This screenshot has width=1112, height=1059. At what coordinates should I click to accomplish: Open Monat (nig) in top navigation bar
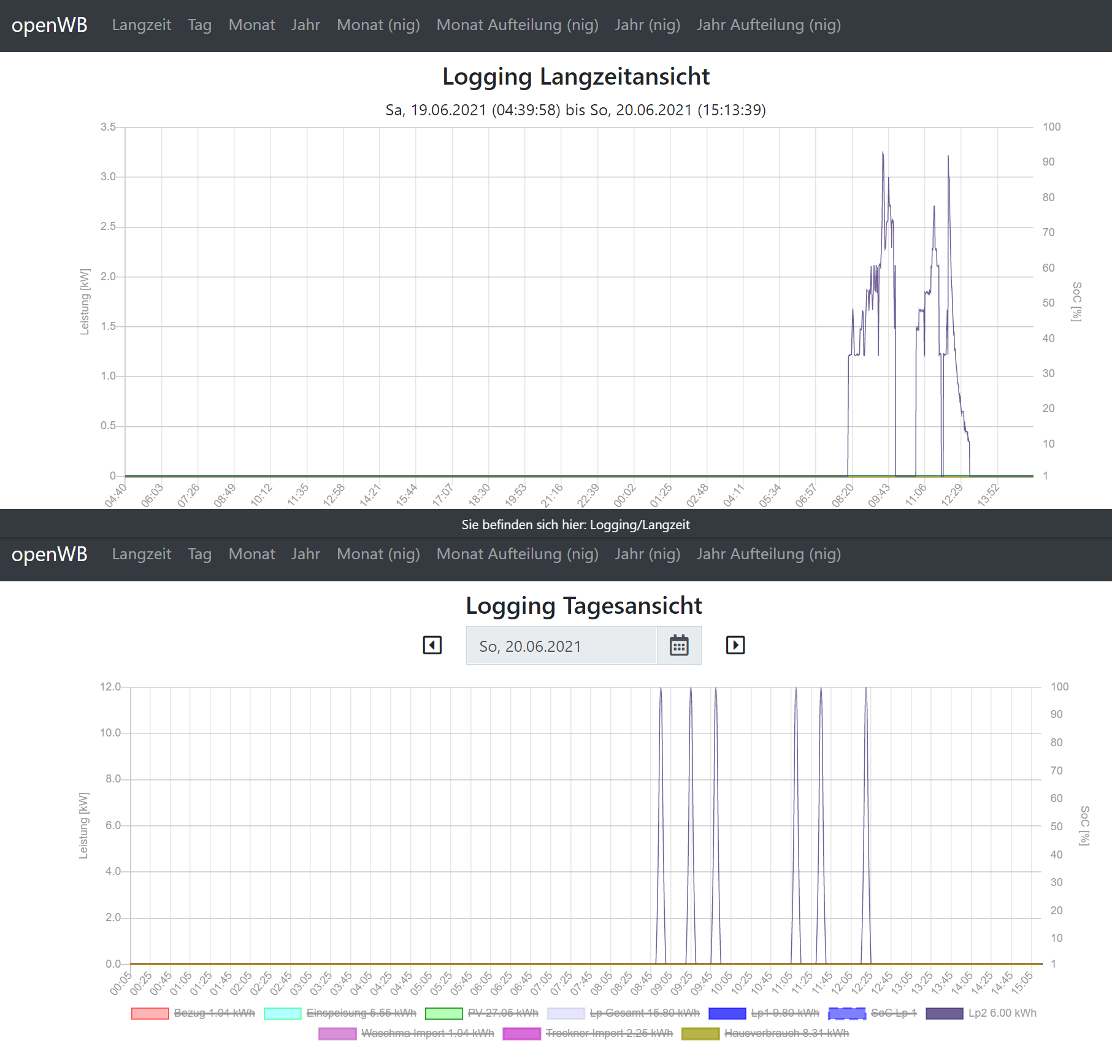click(378, 25)
